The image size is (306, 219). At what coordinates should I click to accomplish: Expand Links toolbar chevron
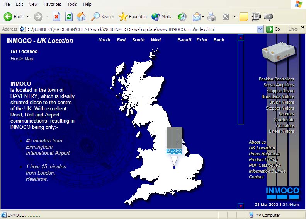point(303,27)
